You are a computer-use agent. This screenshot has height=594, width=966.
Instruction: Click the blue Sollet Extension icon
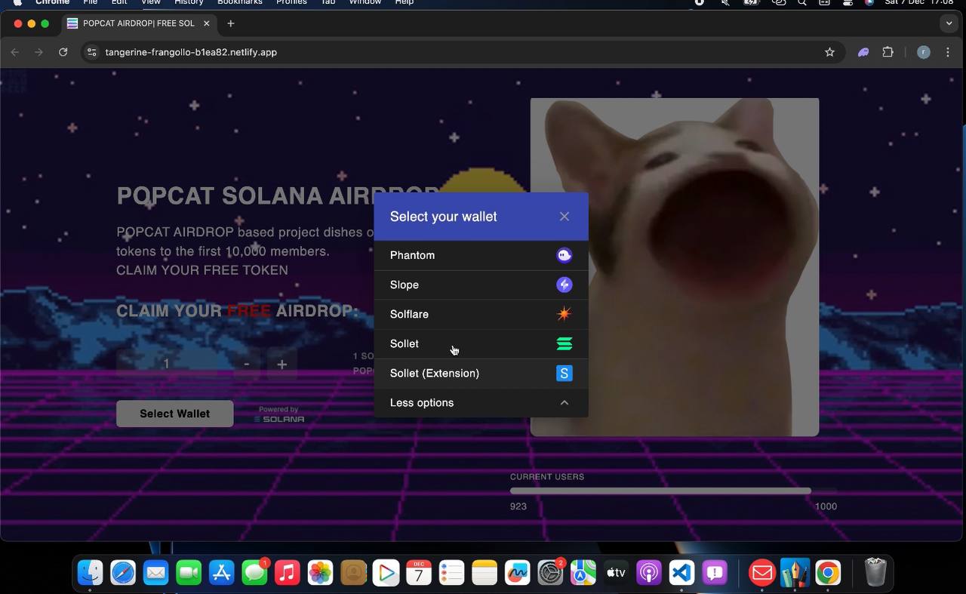pyautogui.click(x=564, y=373)
